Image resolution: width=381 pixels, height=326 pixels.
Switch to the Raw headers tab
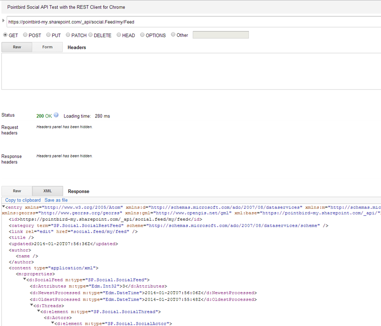coord(17,47)
